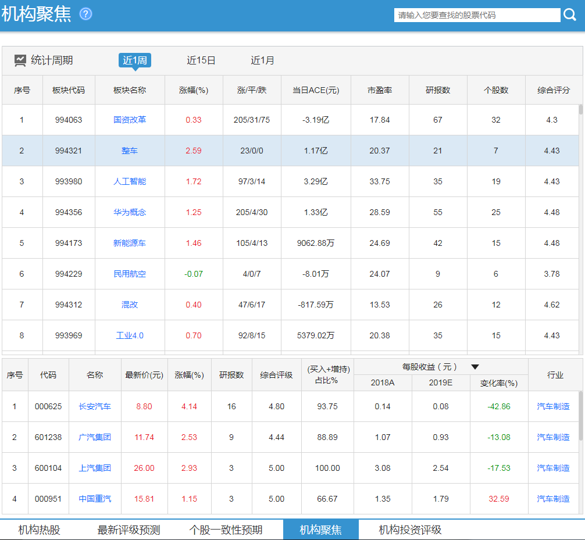Click the 变化率(%) column header
Viewport: 585px width, 540px height.
point(499,383)
